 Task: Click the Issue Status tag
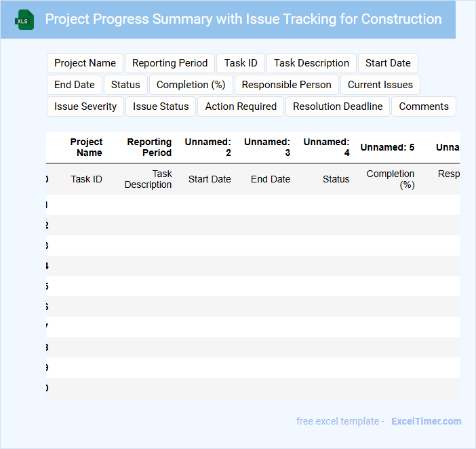click(161, 106)
